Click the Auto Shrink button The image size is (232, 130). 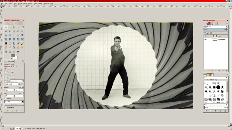14,105
